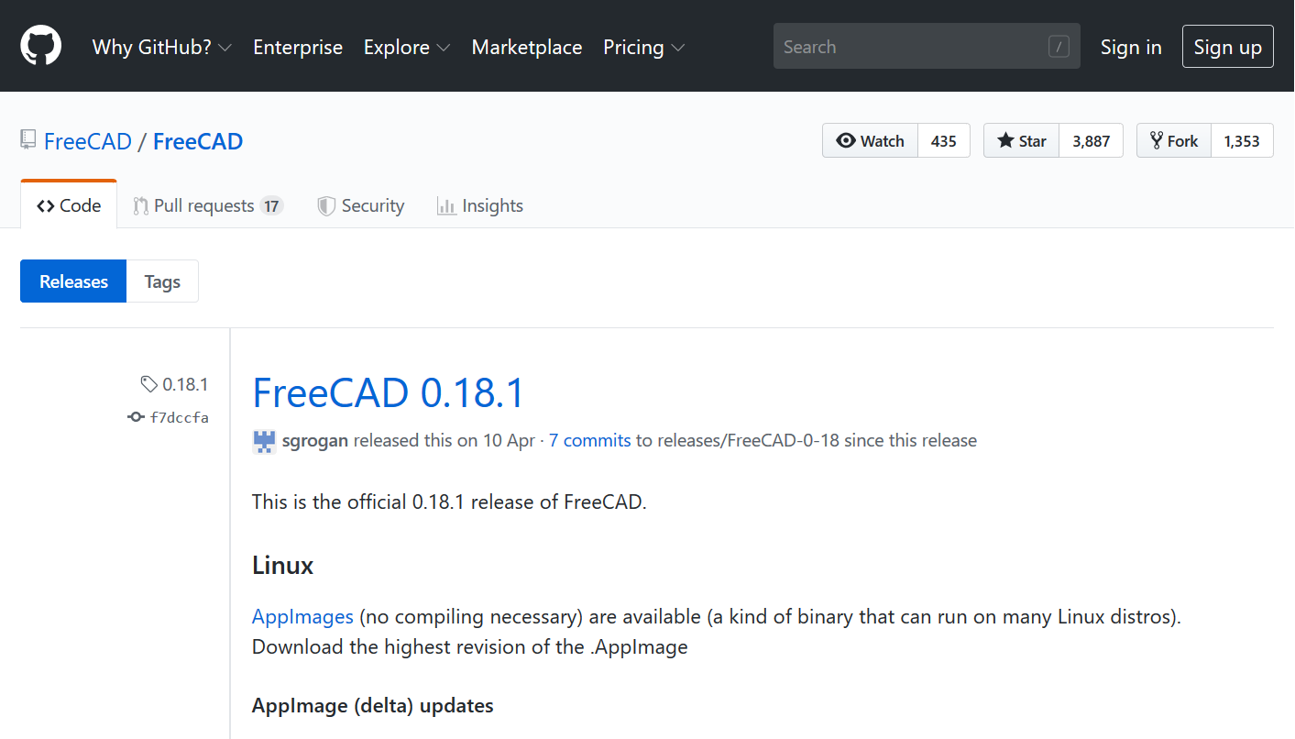Image resolution: width=1295 pixels, height=739 pixels.
Task: Click the official 0.18.1 release sentence
Action: 449,502
